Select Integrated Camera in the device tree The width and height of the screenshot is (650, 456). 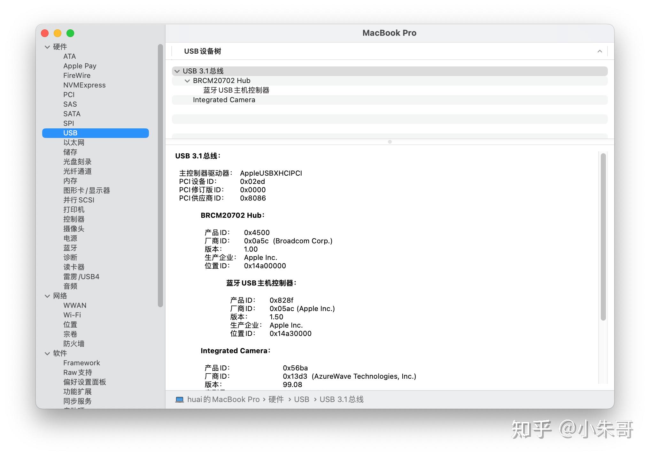[x=224, y=100]
